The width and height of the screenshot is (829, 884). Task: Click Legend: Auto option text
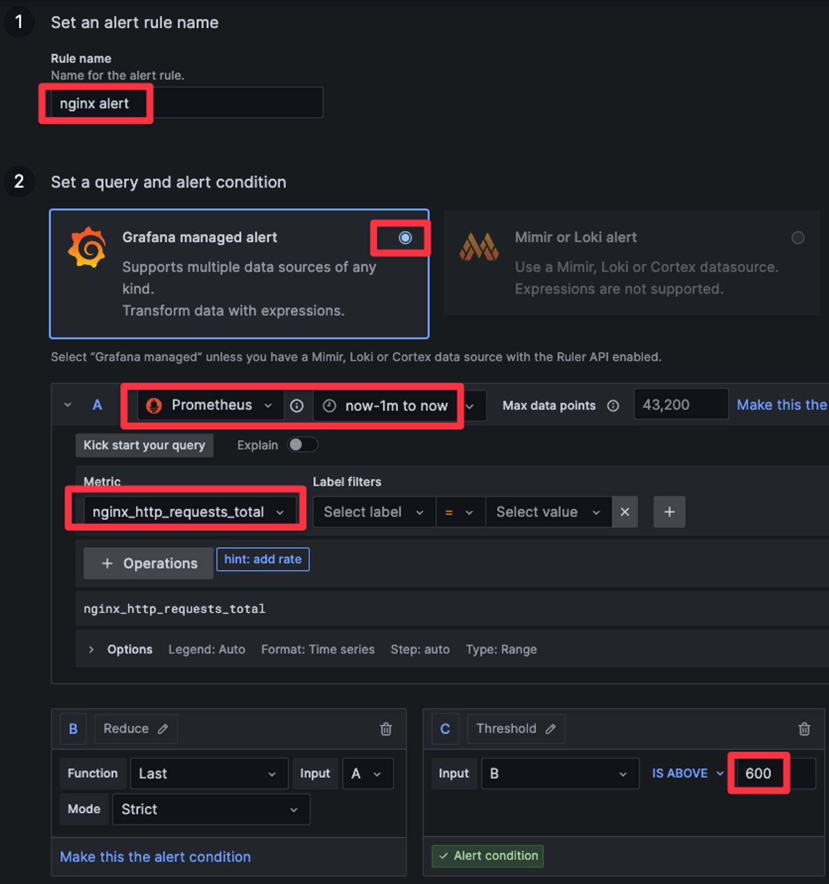207,649
